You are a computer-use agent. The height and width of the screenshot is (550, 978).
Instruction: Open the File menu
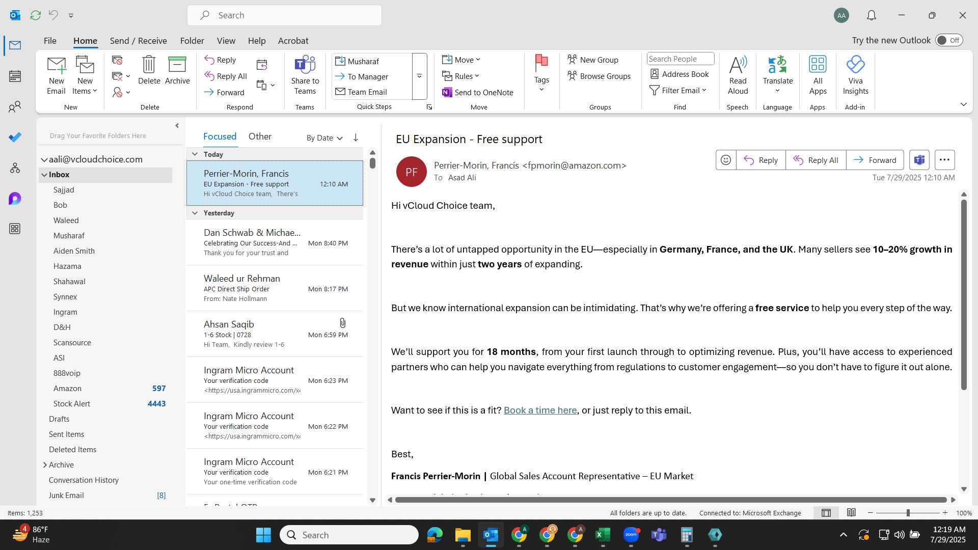click(x=50, y=41)
